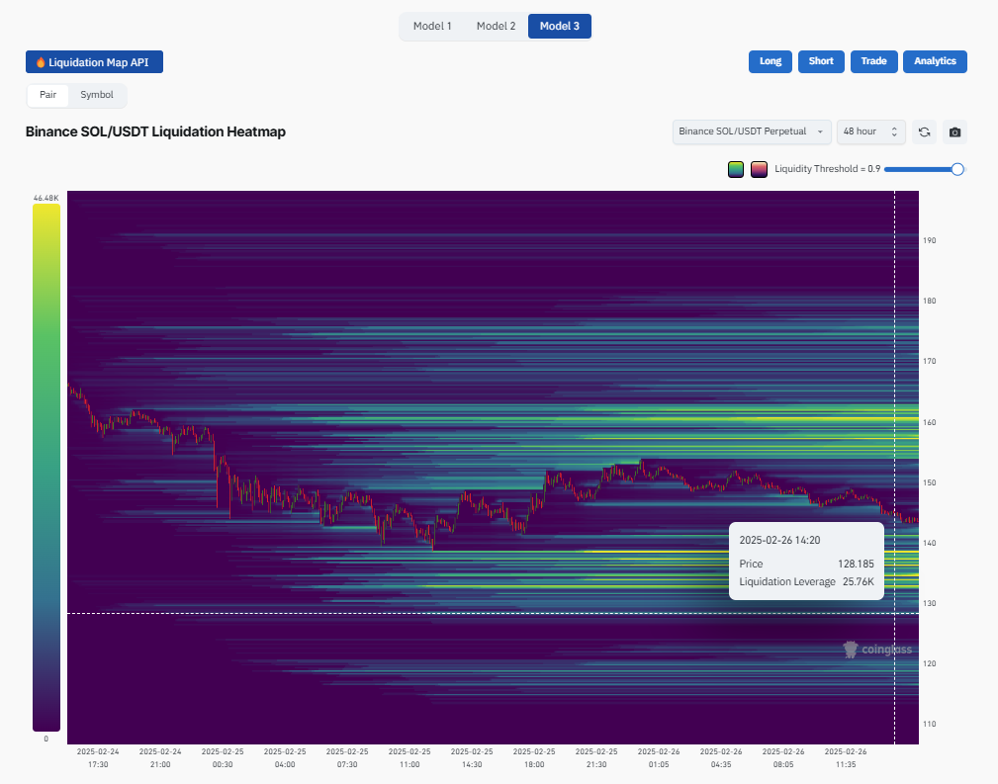The image size is (998, 784).
Task: Click the 2025-02-26 11:35 time axis label
Action: (846, 758)
